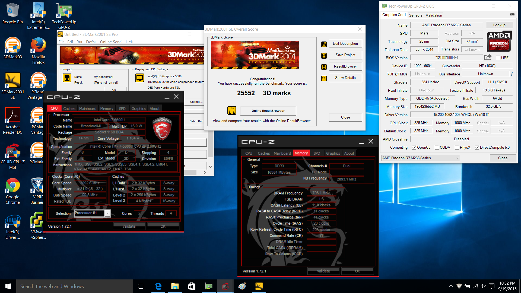Open the SPD tab in right CPU-Z window
This screenshot has width=521, height=293.
pyautogui.click(x=317, y=153)
